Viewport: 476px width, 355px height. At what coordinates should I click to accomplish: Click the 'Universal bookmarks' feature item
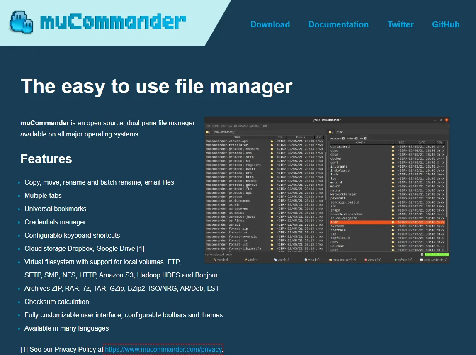click(x=56, y=209)
